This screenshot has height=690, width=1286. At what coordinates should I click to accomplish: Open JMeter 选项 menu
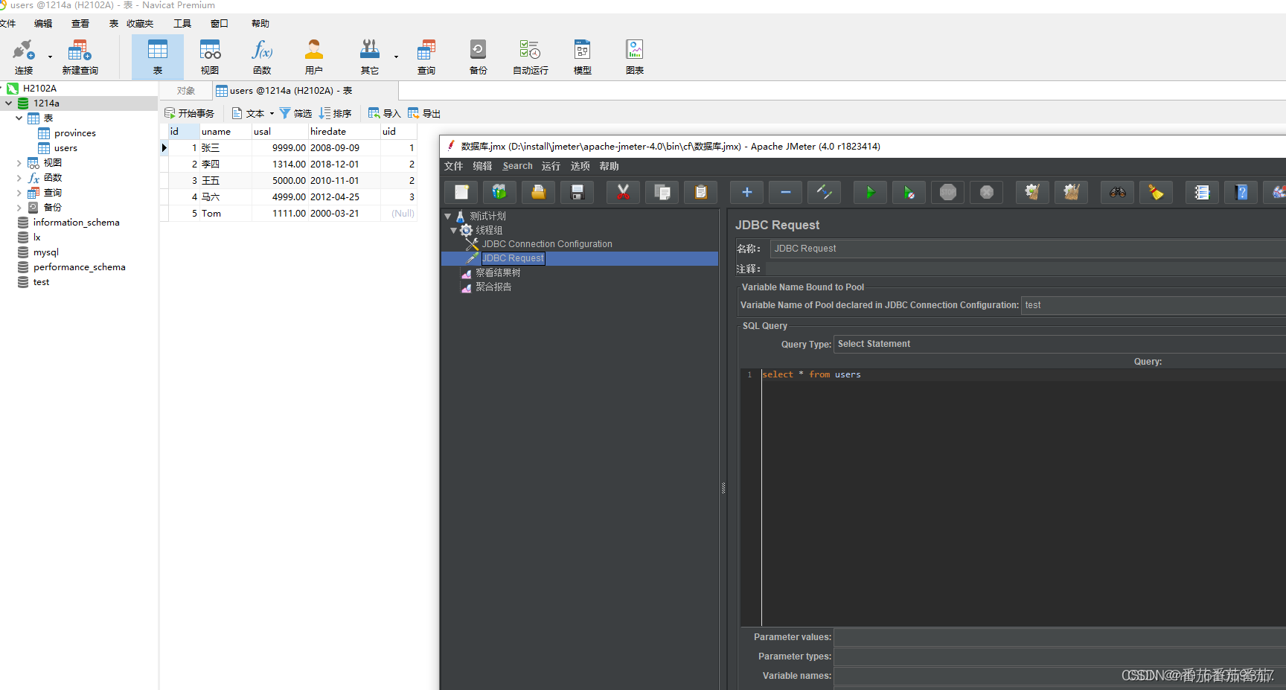pyautogui.click(x=580, y=166)
